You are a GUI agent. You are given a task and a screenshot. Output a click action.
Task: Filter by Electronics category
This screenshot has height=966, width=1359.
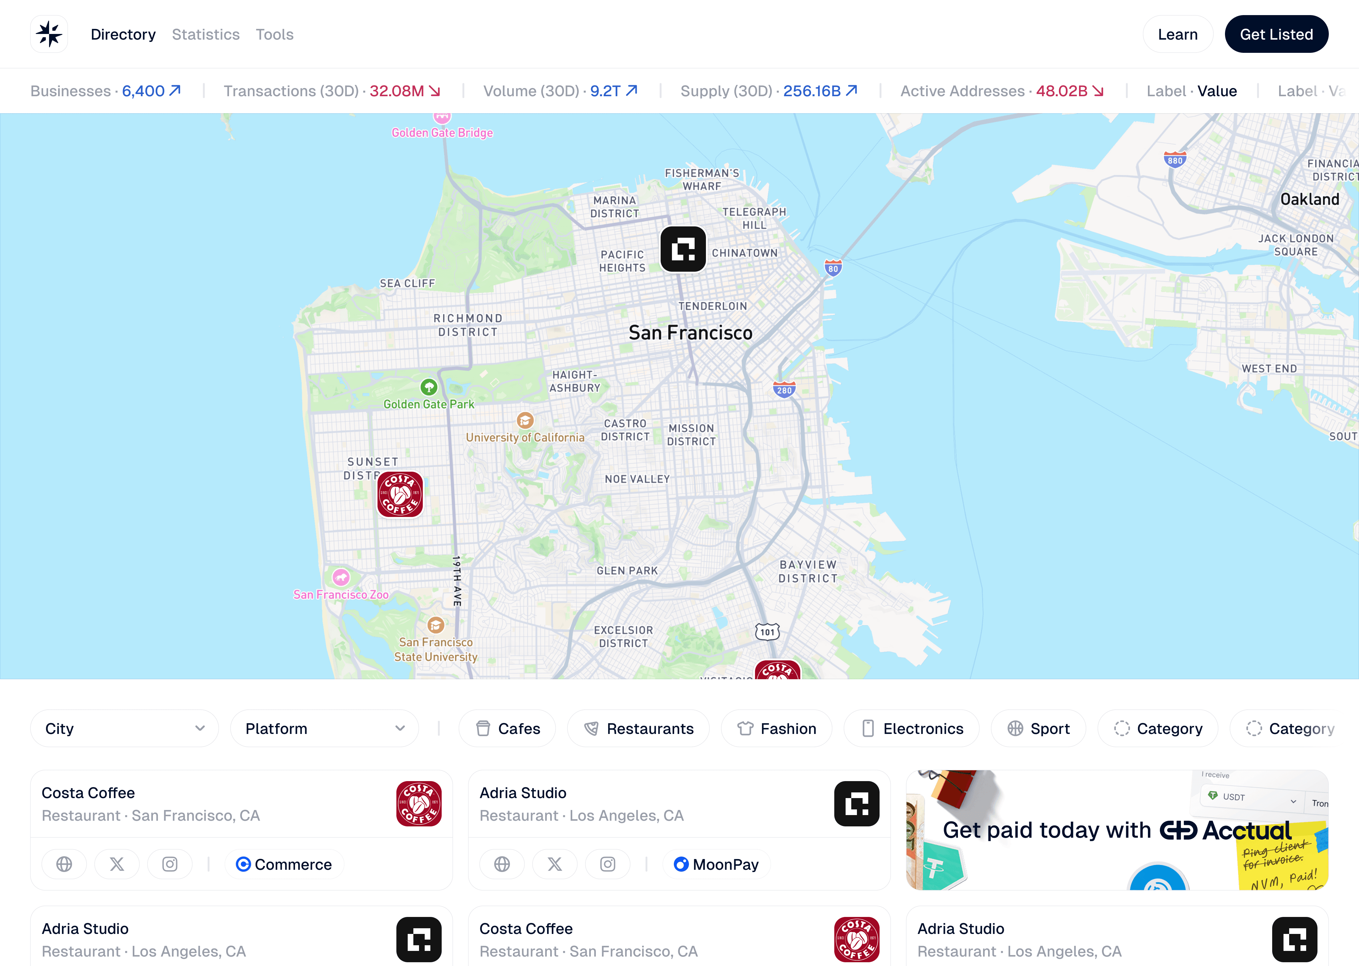[x=912, y=728]
